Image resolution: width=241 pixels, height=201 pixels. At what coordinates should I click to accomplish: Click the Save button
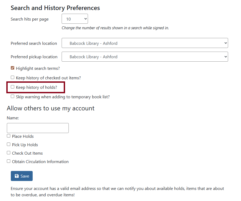click(x=22, y=176)
